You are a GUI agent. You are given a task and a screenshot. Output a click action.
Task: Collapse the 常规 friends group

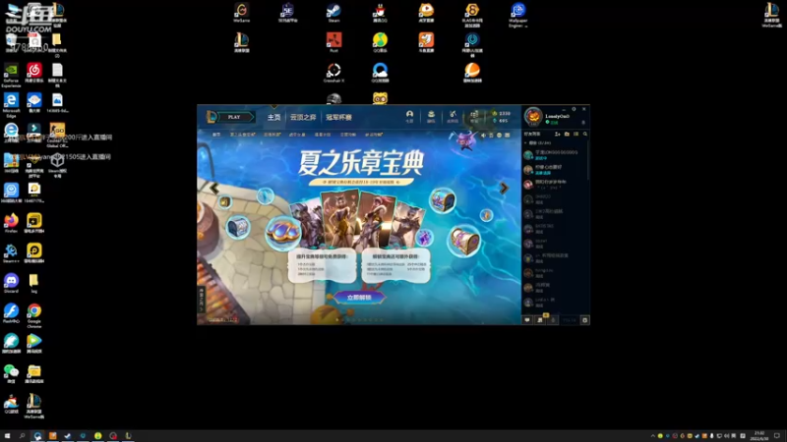pyautogui.click(x=526, y=143)
